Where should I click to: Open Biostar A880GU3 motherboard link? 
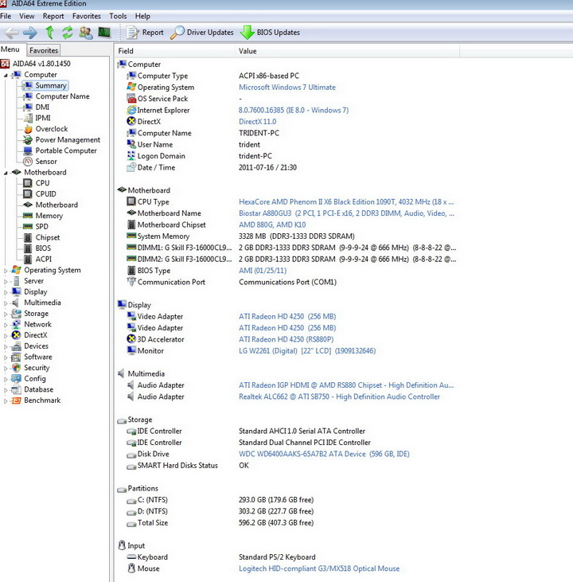tap(347, 213)
